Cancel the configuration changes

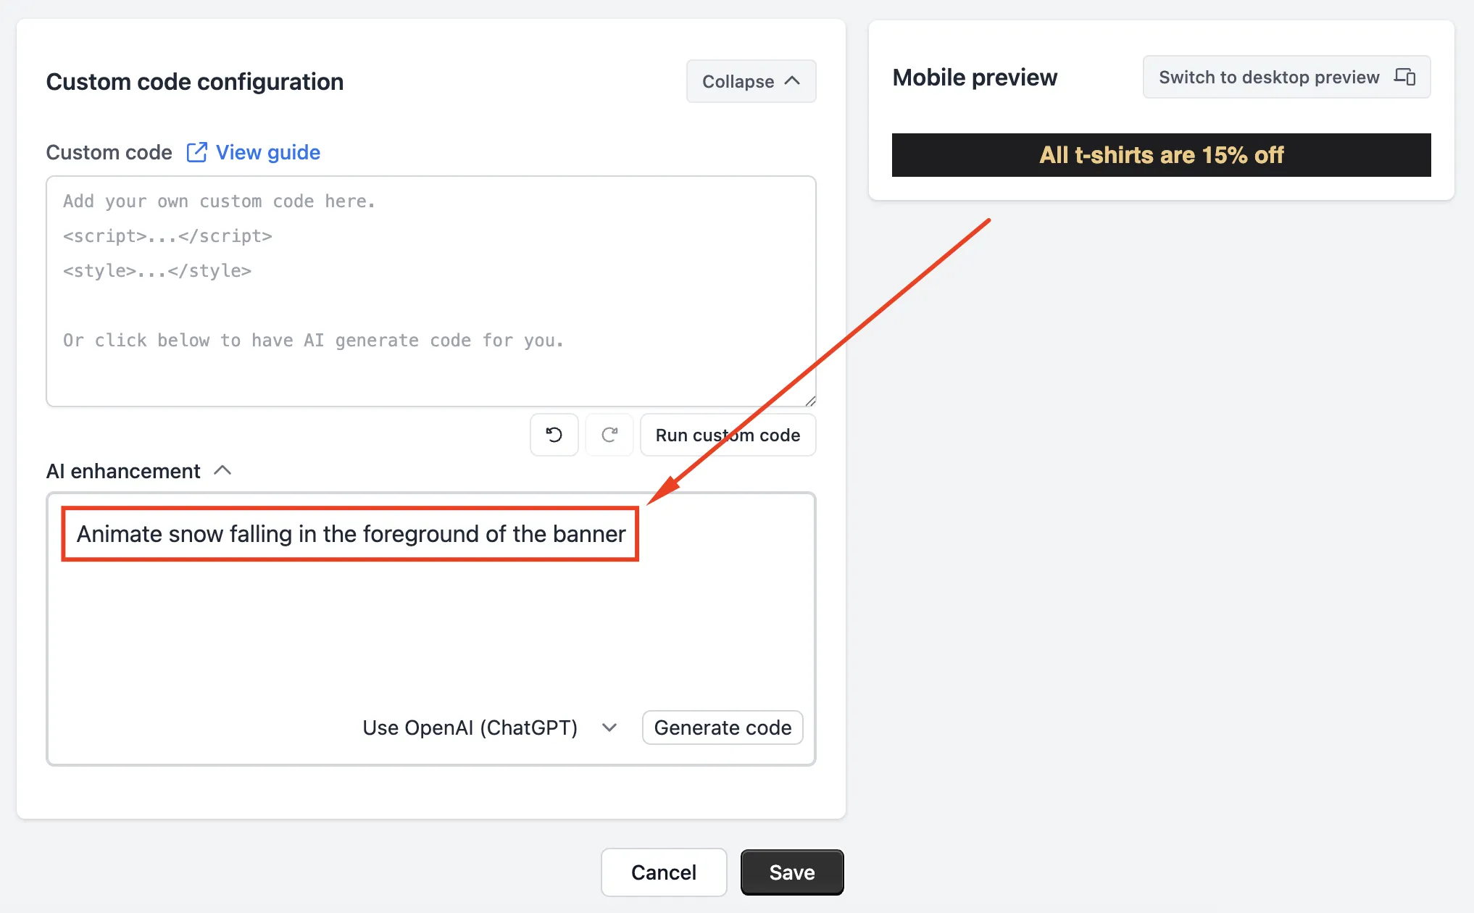click(664, 872)
